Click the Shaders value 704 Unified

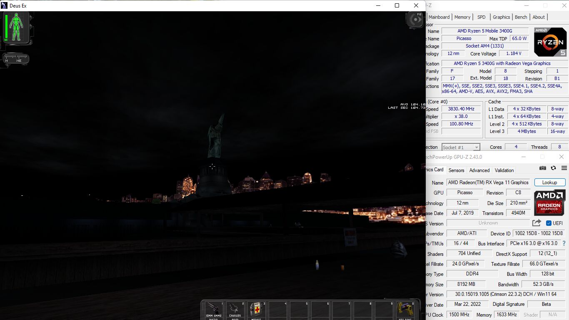click(x=469, y=253)
